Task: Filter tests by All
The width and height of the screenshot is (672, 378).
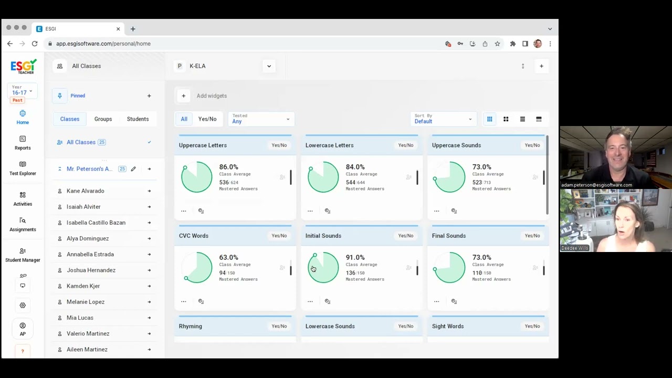Action: click(x=184, y=119)
